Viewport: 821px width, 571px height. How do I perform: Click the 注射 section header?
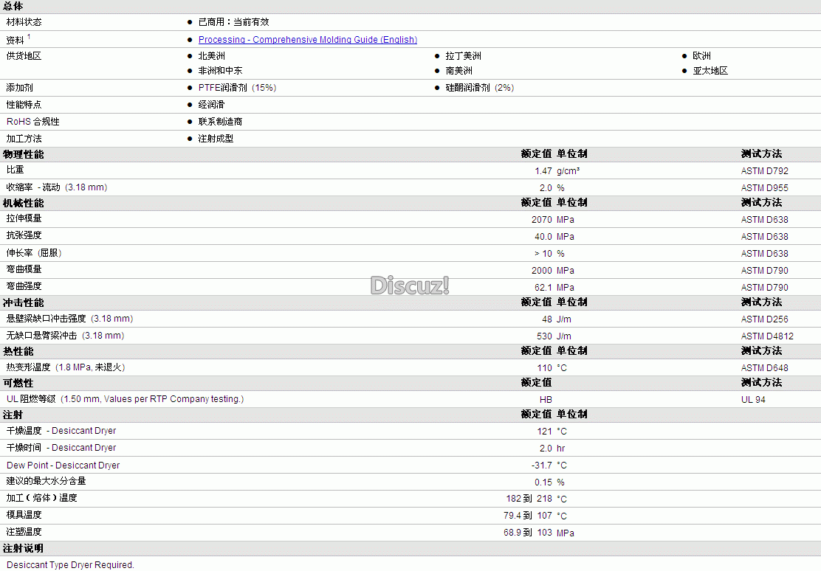[13, 415]
